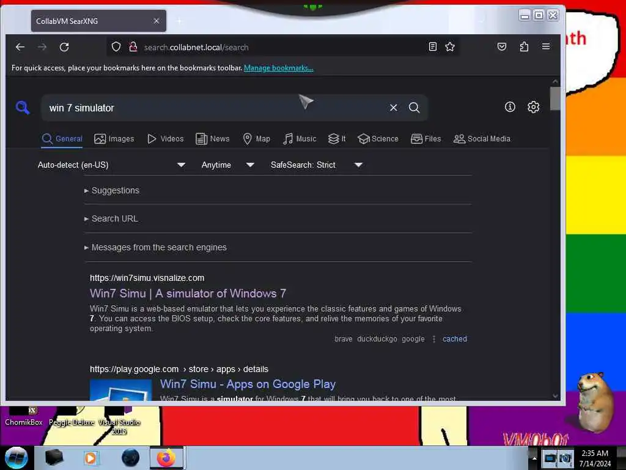Open the Firefox taskbar icon
This screenshot has height=470, width=626.
166,458
